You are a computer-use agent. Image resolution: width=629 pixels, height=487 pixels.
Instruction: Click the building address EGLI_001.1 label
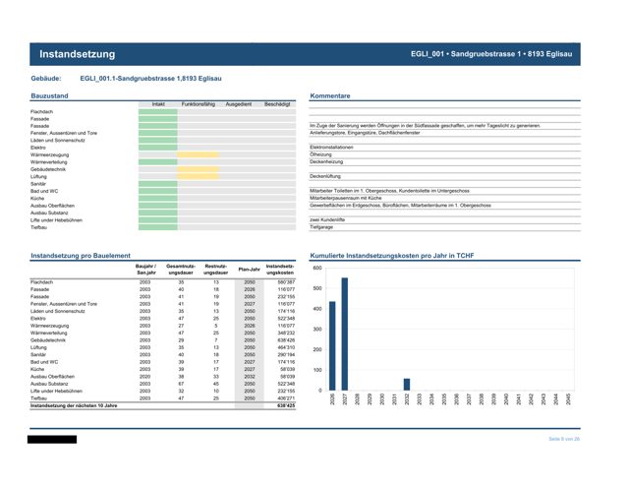pyautogui.click(x=150, y=79)
